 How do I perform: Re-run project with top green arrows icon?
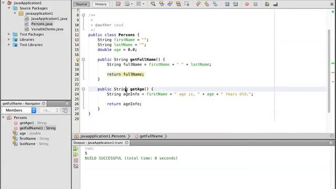tap(76, 149)
